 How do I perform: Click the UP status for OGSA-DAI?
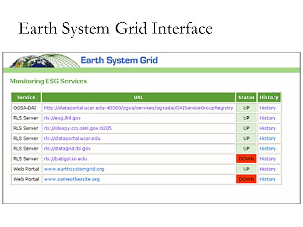[246, 108]
